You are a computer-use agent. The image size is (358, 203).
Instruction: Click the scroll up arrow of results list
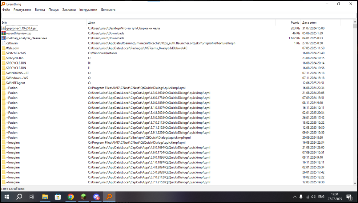click(x=355, y=22)
